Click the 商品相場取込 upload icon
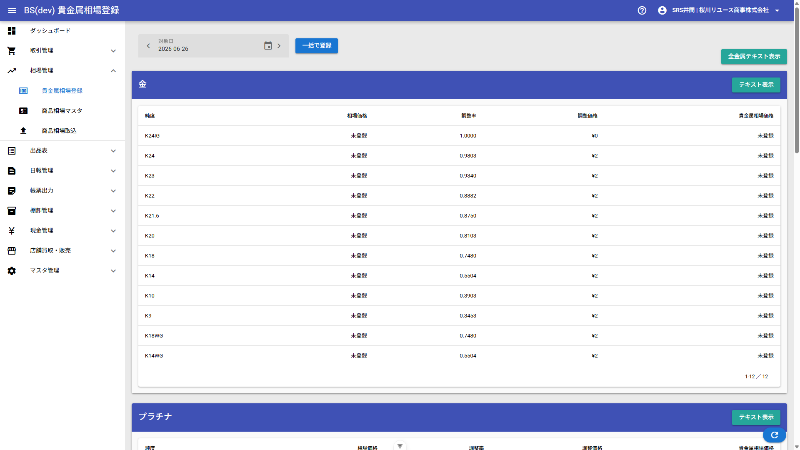The height and width of the screenshot is (450, 800). tap(23, 131)
